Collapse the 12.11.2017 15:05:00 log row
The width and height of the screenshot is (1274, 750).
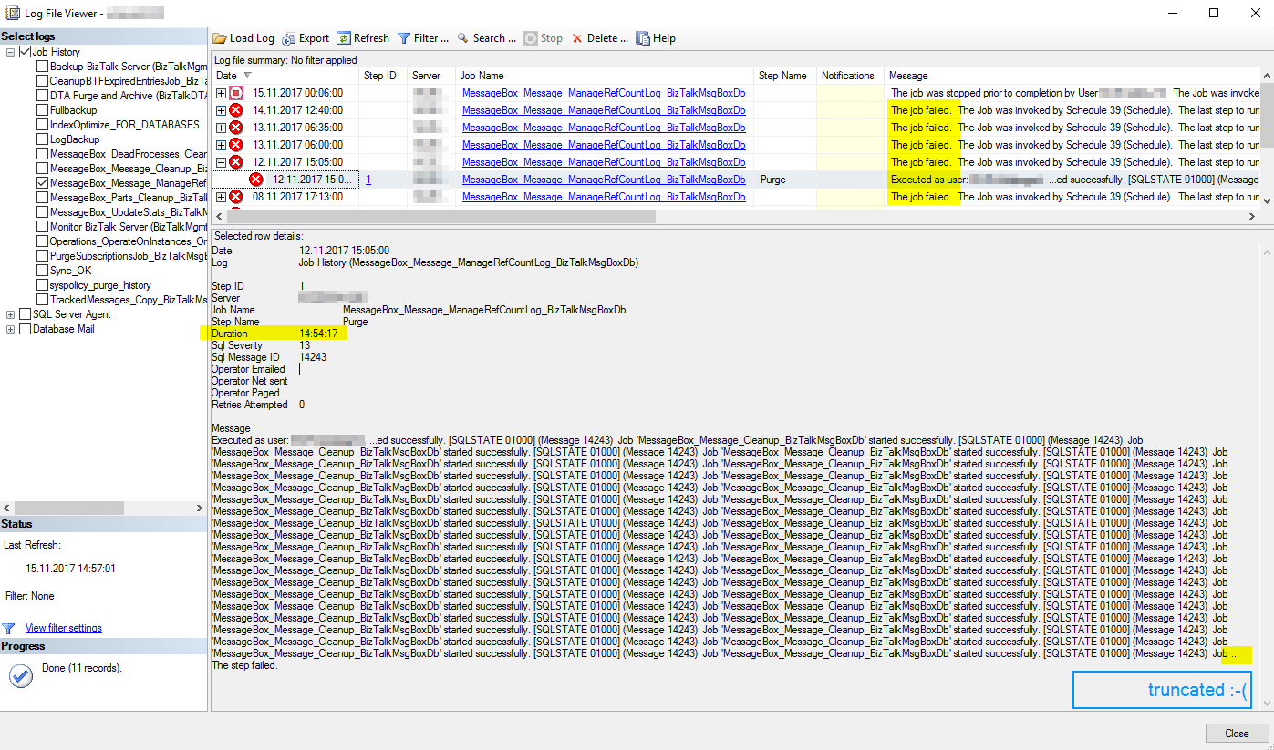(219, 161)
